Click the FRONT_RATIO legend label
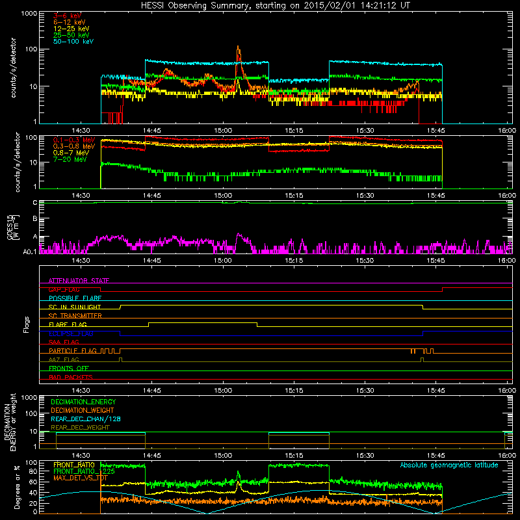The image size is (520, 520). pyautogui.click(x=74, y=465)
